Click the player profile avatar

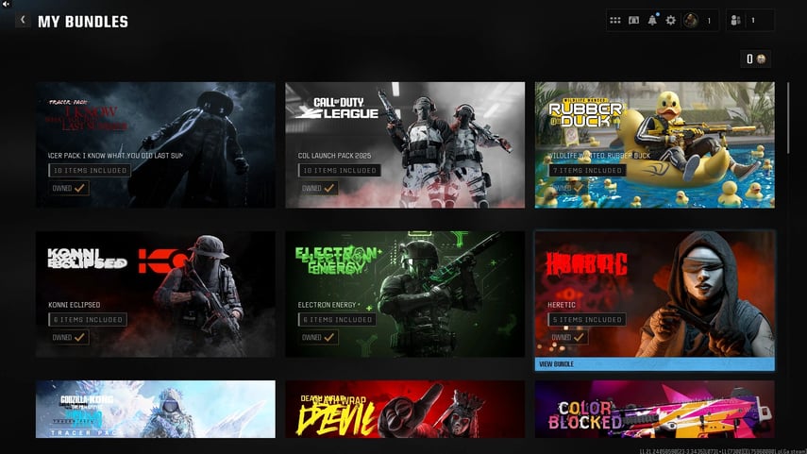pyautogui.click(x=691, y=21)
